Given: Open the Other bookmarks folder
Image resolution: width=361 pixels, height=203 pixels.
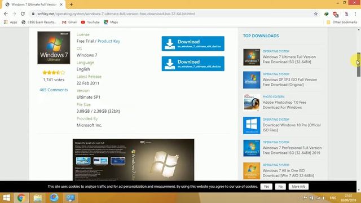Looking at the screenshot, I should 342,22.
